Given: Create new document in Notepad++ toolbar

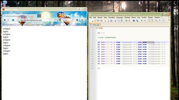Looking at the screenshot, I should [x=92, y=21].
